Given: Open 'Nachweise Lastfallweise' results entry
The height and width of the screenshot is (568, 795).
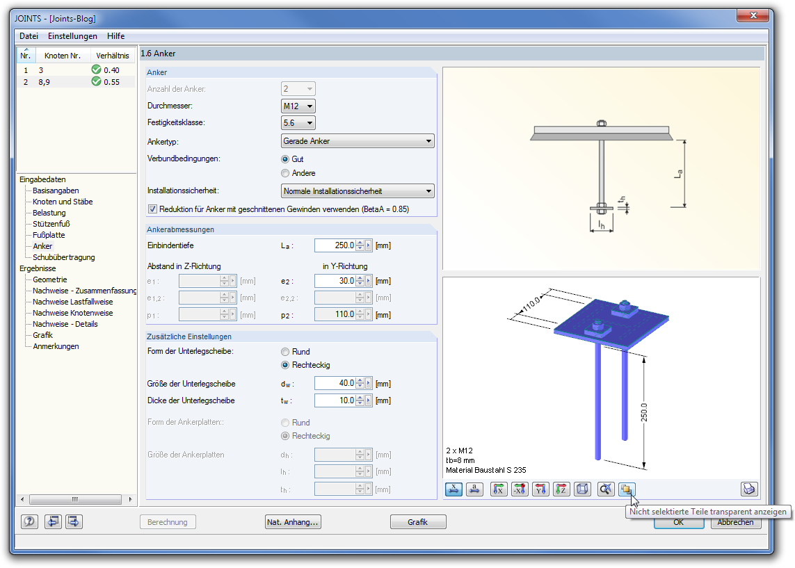Looking at the screenshot, I should [73, 302].
